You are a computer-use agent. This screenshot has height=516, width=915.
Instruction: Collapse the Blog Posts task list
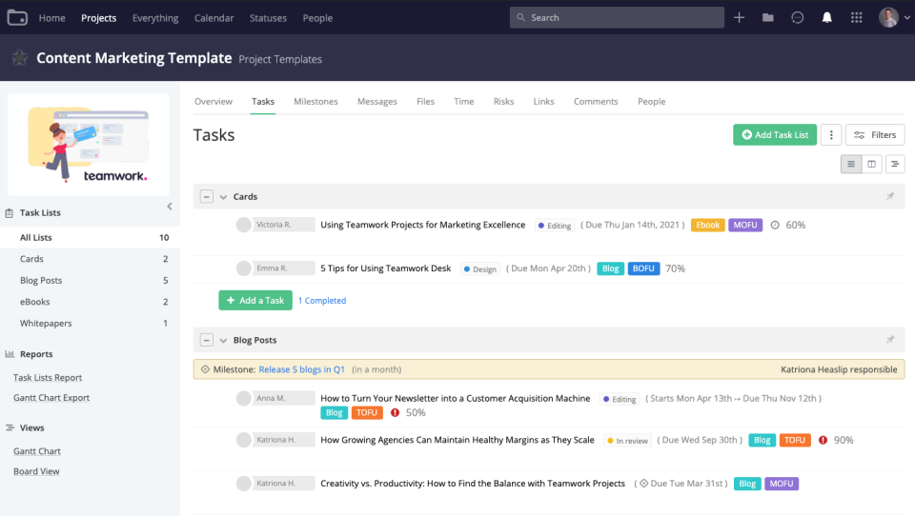pos(206,340)
